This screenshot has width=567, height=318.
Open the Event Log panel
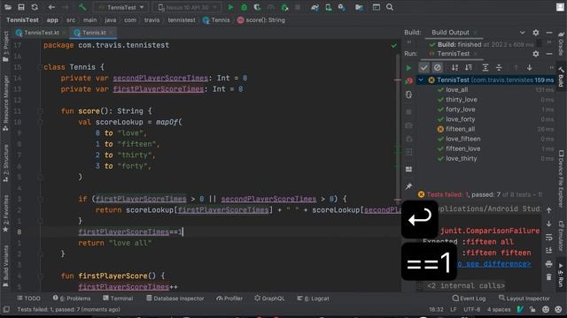click(469, 299)
